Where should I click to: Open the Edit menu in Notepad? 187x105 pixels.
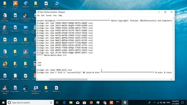(x=43, y=15)
